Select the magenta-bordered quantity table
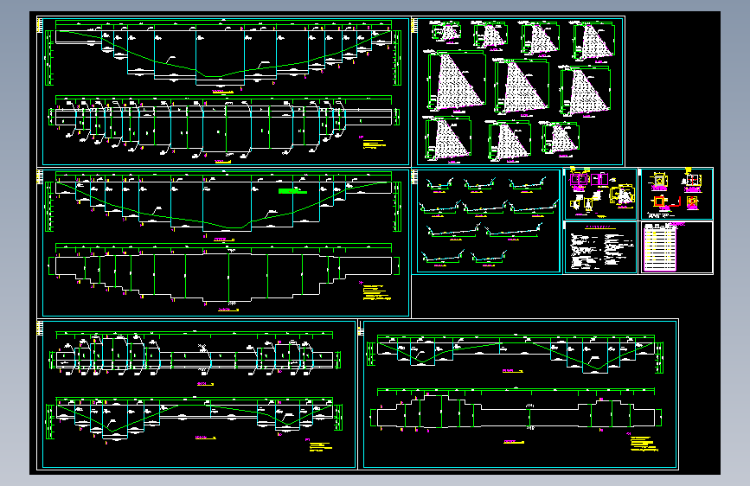750x486 pixels. 660,247
